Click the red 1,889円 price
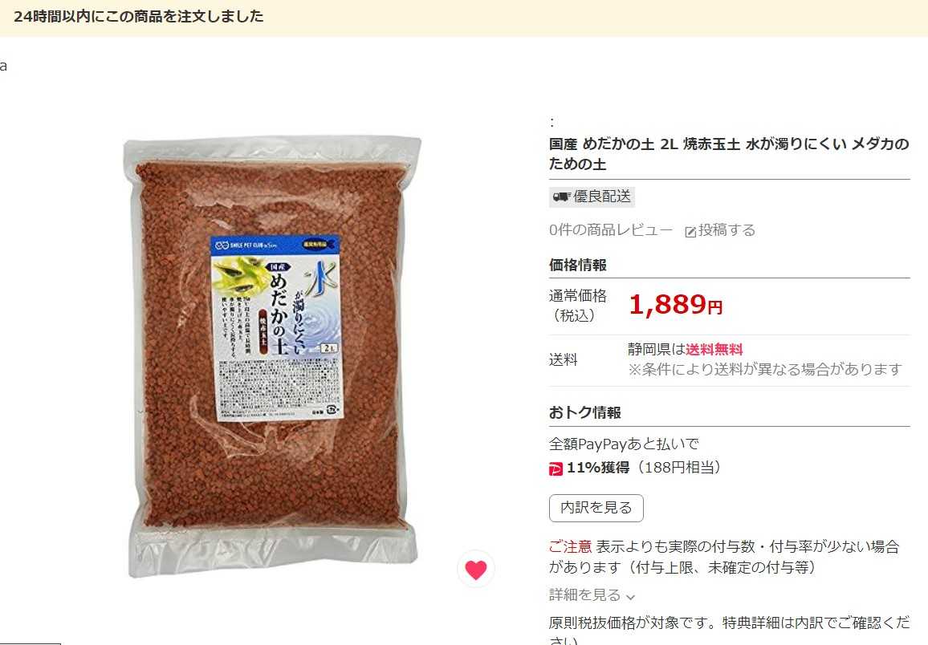 click(675, 305)
